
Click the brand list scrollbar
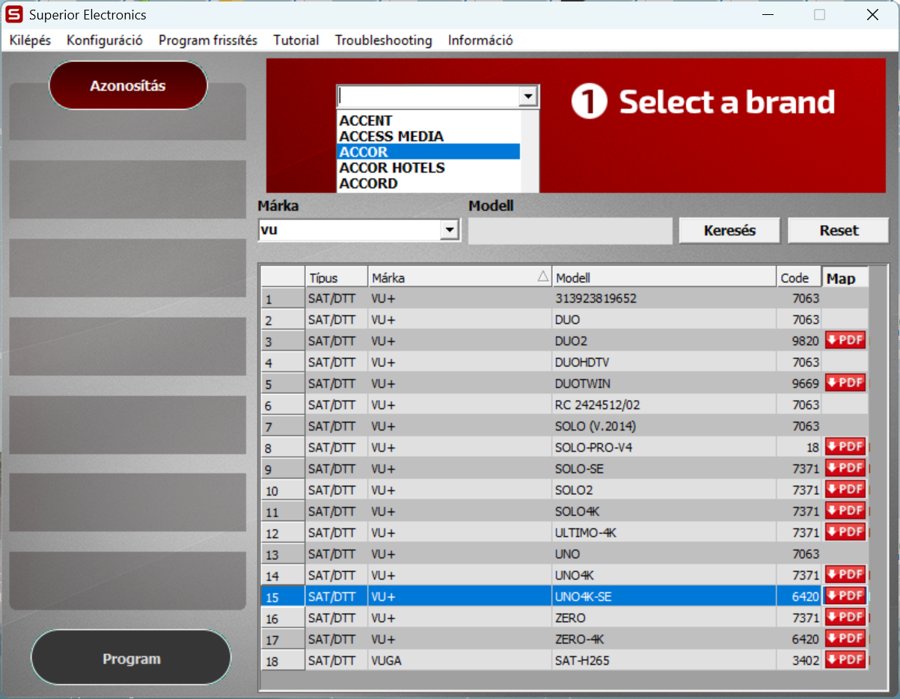pos(530,150)
